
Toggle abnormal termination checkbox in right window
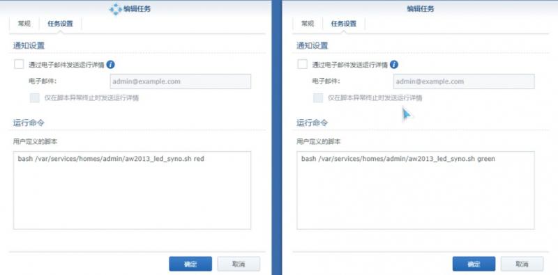tap(318, 98)
